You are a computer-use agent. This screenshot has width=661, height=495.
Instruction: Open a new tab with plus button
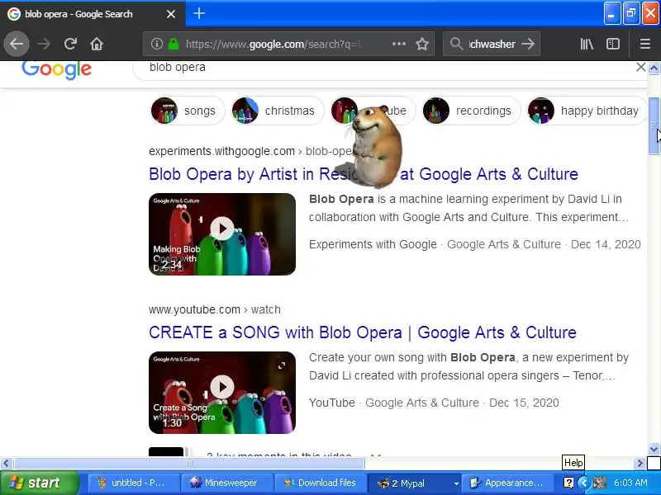tap(199, 13)
